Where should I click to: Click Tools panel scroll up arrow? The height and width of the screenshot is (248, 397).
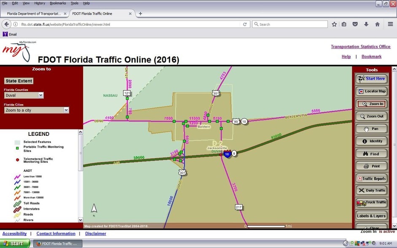tap(394, 69)
